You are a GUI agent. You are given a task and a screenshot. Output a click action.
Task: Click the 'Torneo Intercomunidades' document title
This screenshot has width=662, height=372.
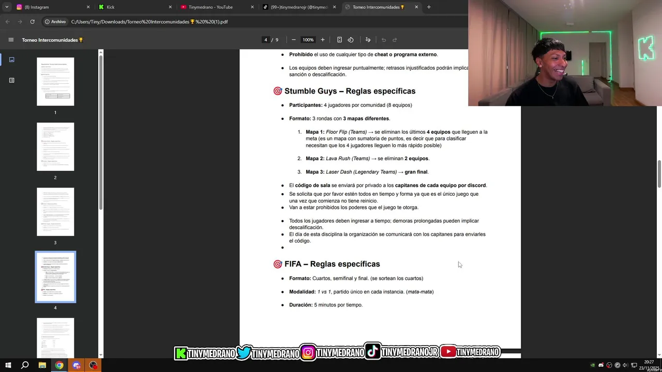tap(52, 40)
